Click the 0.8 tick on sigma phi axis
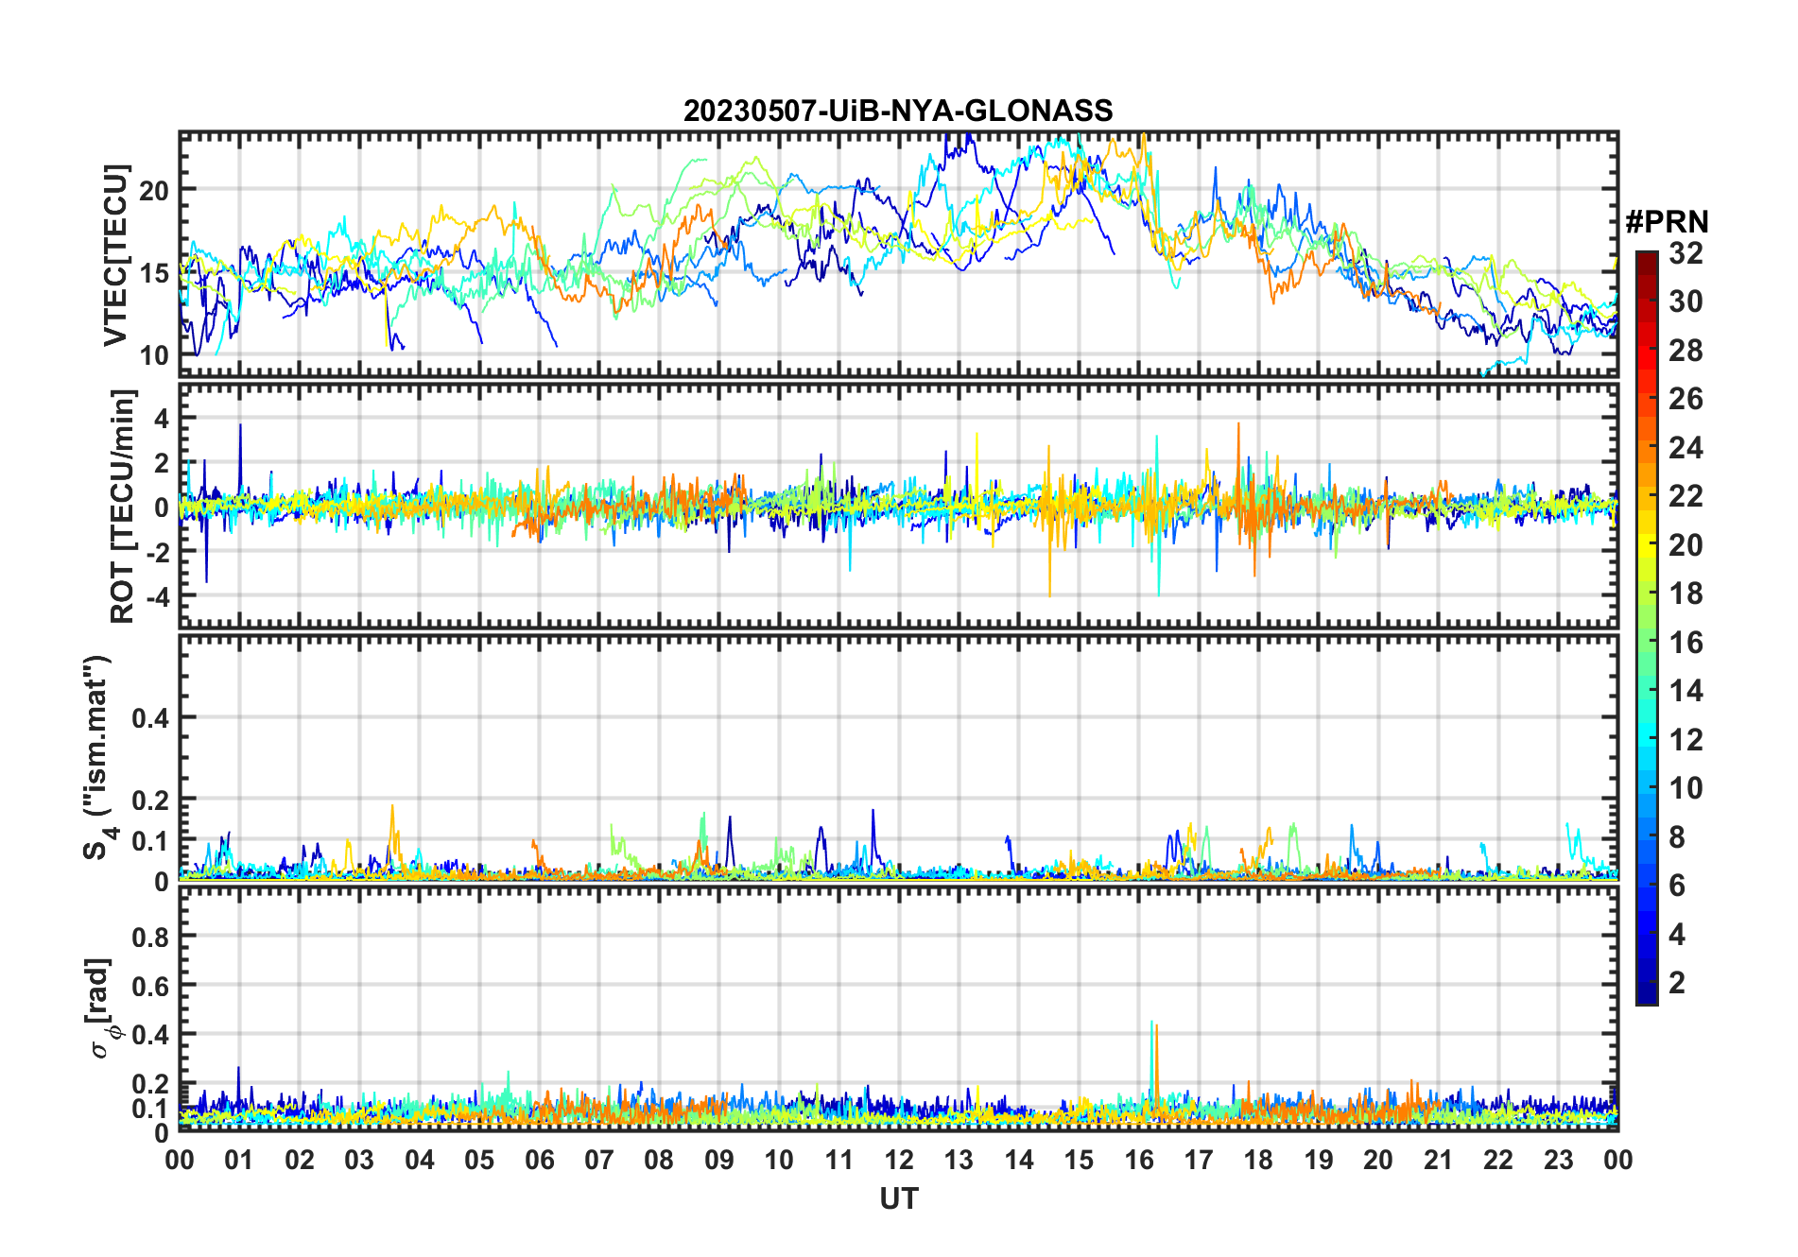1798x1257 pixels. 149,938
